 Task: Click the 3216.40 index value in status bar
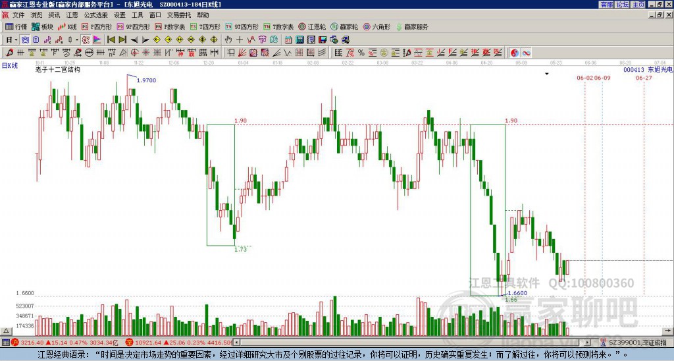(x=32, y=343)
